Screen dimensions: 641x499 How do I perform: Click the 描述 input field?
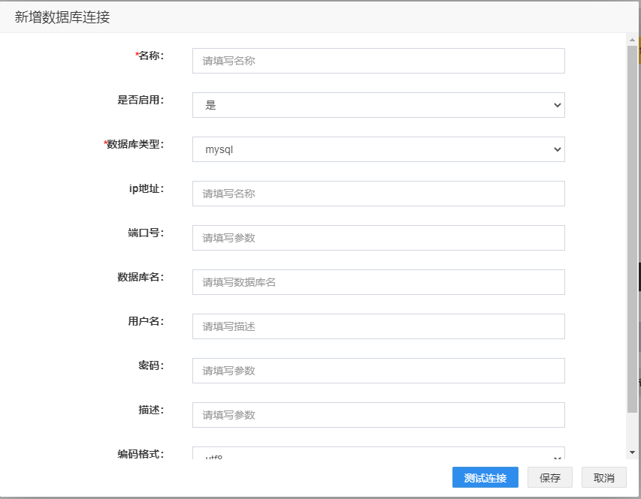click(379, 415)
